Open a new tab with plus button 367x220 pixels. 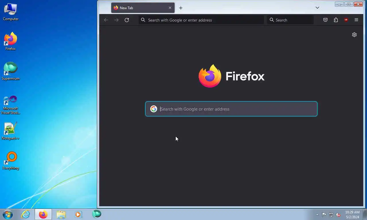click(181, 8)
